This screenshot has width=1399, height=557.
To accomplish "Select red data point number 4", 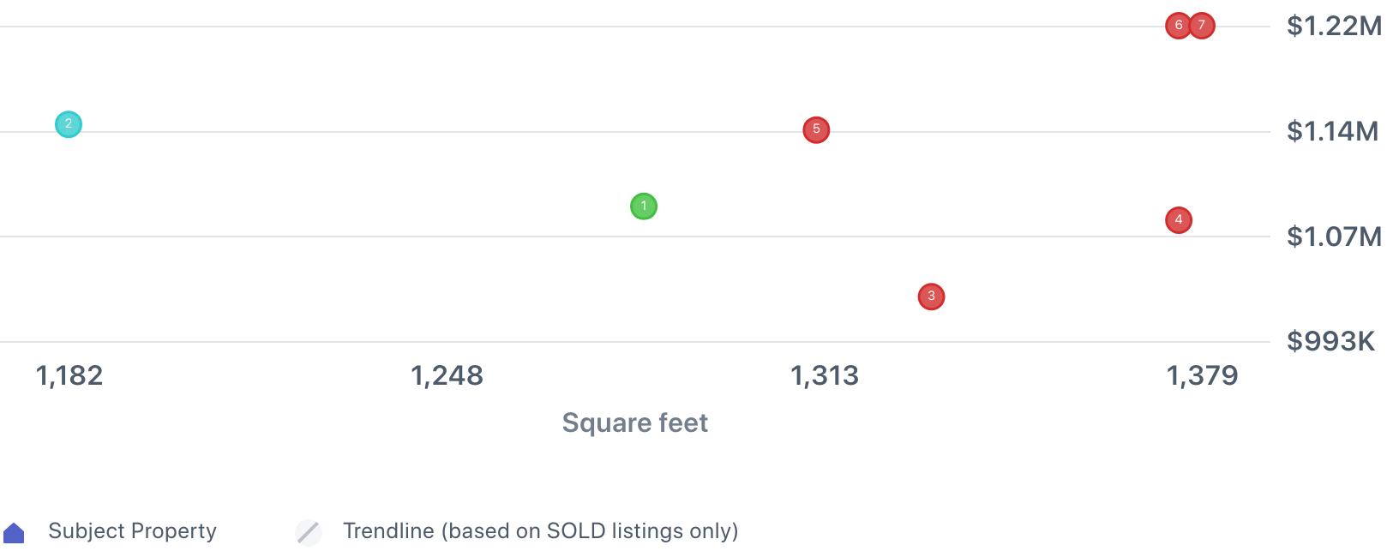I will tap(1179, 220).
